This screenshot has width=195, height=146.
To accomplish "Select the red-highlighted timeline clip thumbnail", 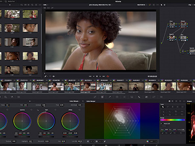I will (x=88, y=86).
